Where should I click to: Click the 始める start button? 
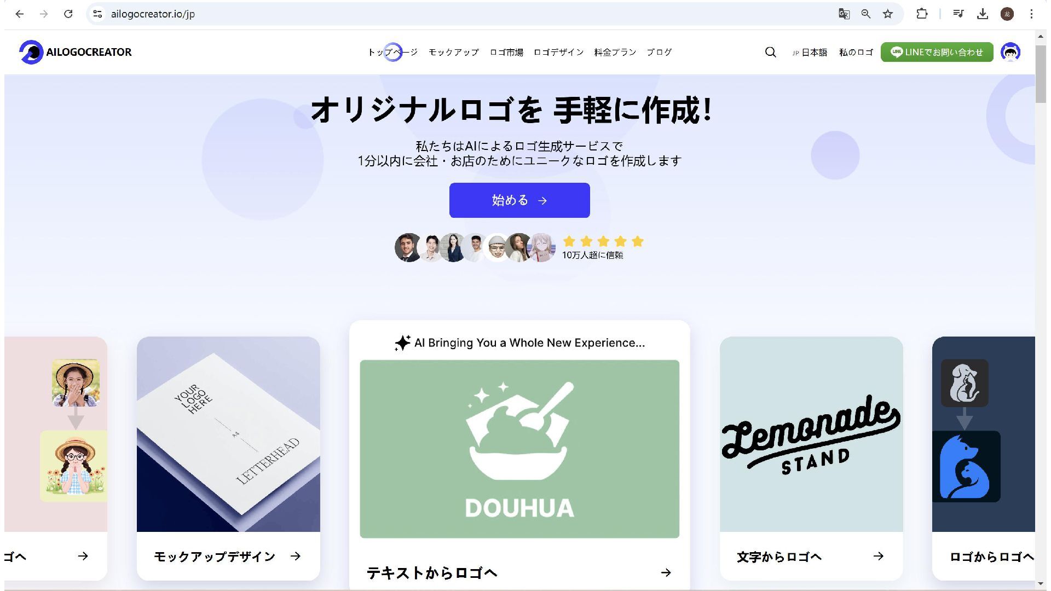519,200
